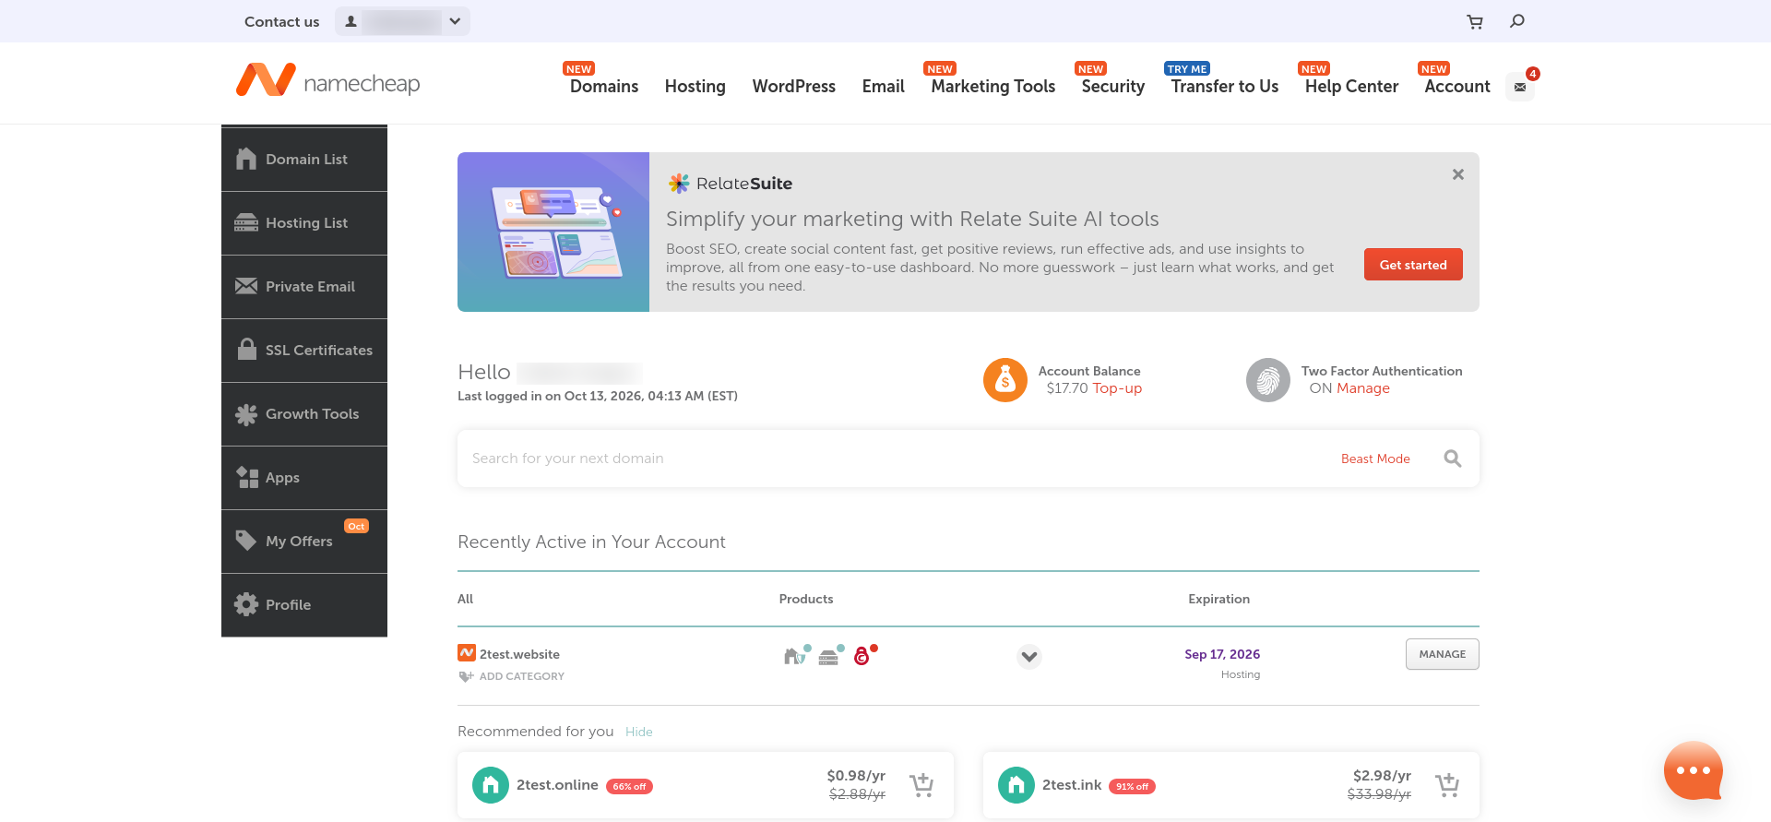This screenshot has height=822, width=1771.
Task: Click MANAGE button for 2test.website
Action: point(1443,654)
